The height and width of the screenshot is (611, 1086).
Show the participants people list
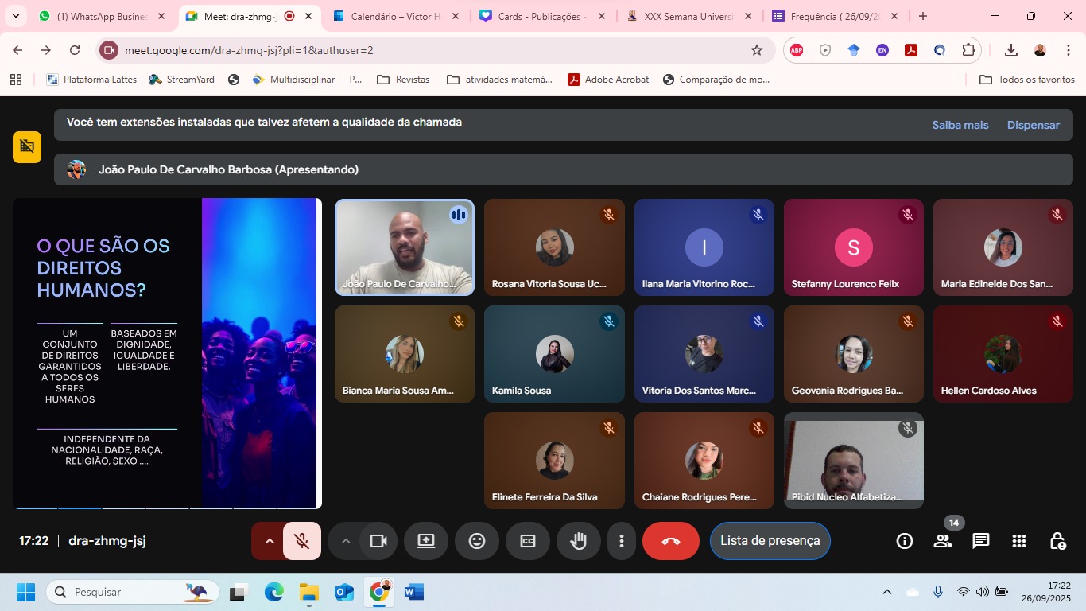click(x=943, y=541)
